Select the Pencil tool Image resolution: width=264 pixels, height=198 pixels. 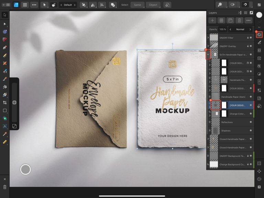(5, 55)
